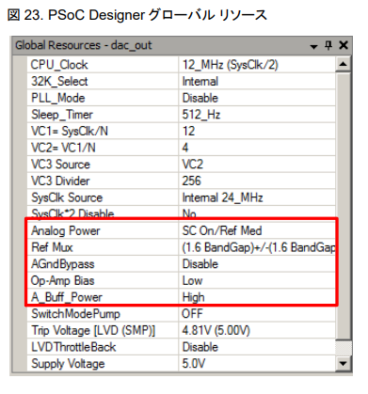Select the SysClk Source row label
This screenshot has height=394, width=368.
tap(67, 197)
